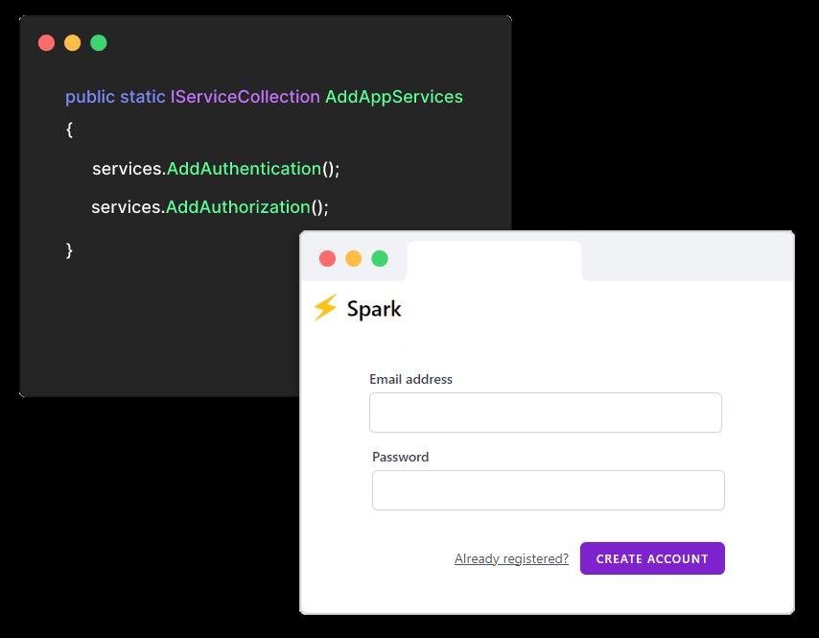The width and height of the screenshot is (819, 638).
Task: Click red close dot on code window
Action: pos(46,43)
